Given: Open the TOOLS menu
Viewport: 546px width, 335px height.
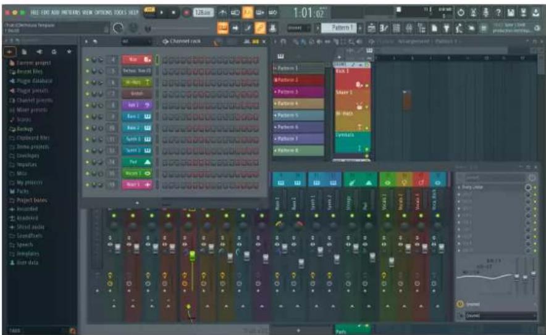Looking at the screenshot, I should point(120,12).
